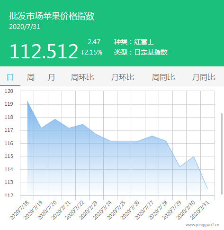This screenshot has width=224, height=230.
Task: Switch to the 周 weekly tab
Action: (30, 77)
